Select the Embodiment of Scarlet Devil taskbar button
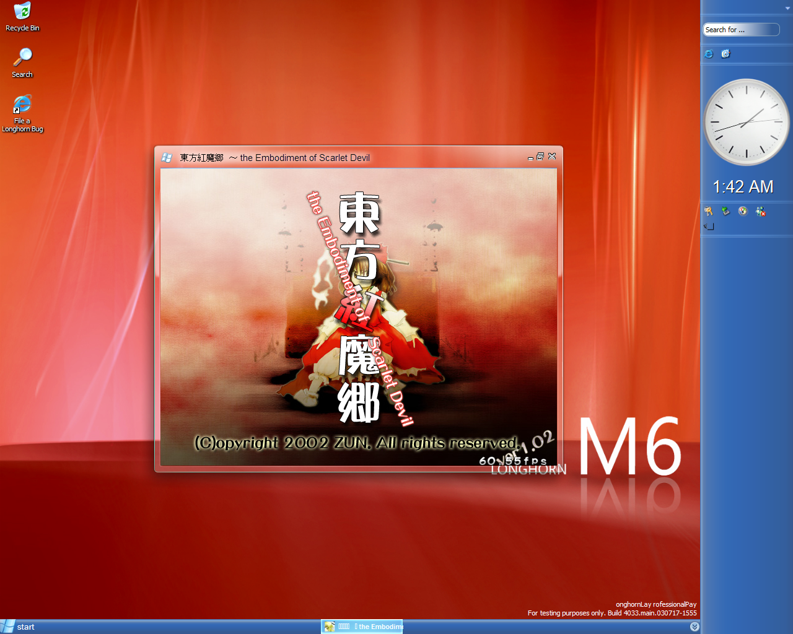Screen dimensions: 793x634 click(x=362, y=627)
